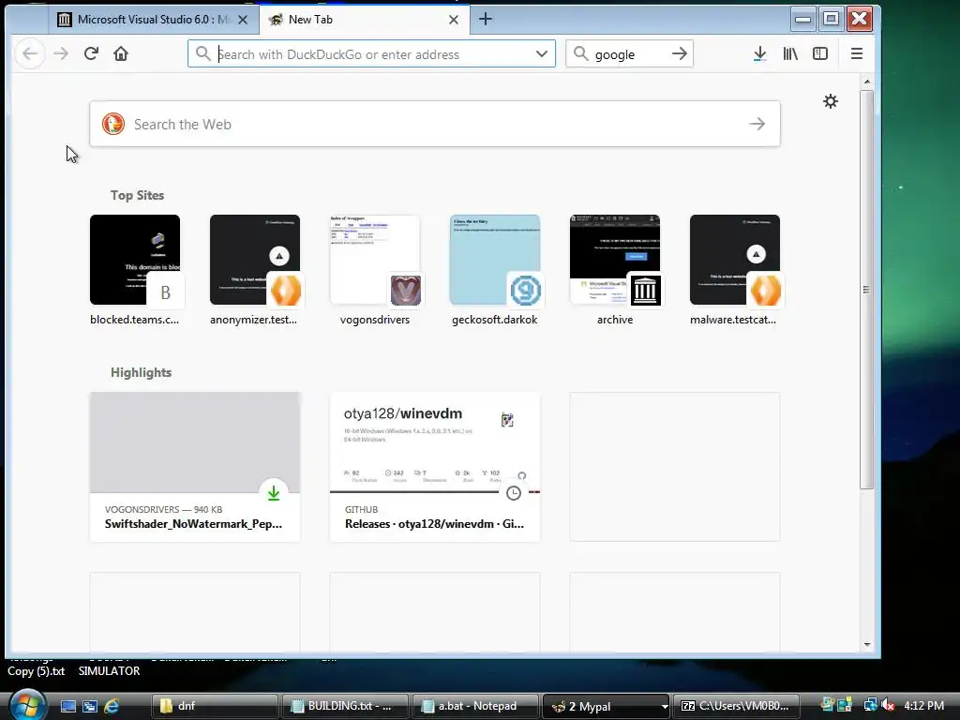Open the Releases otya128/winevdm highlight card
This screenshot has height=720, width=960.
coord(435,467)
